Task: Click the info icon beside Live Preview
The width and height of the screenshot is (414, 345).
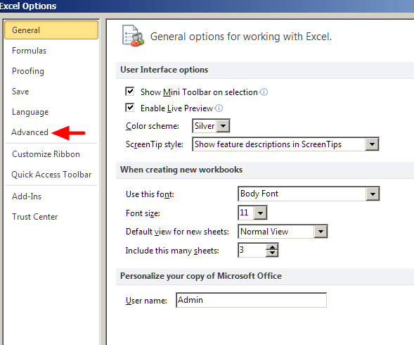Action: (x=219, y=108)
